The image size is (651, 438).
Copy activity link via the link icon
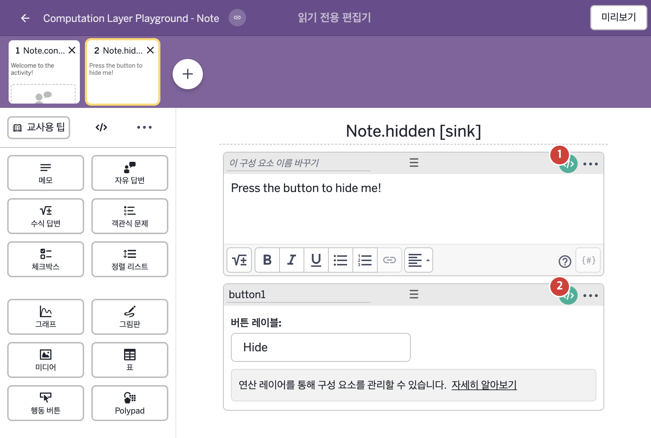pyautogui.click(x=237, y=18)
